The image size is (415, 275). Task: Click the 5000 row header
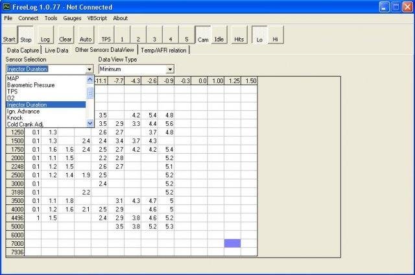coord(16,226)
